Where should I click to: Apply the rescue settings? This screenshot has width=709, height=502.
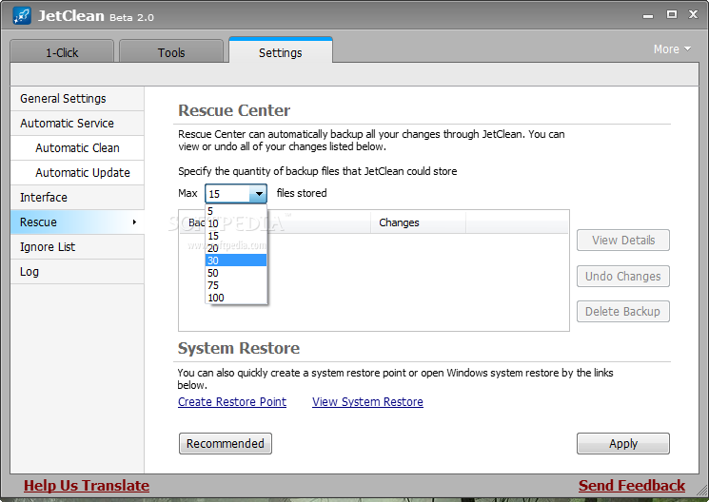(623, 443)
